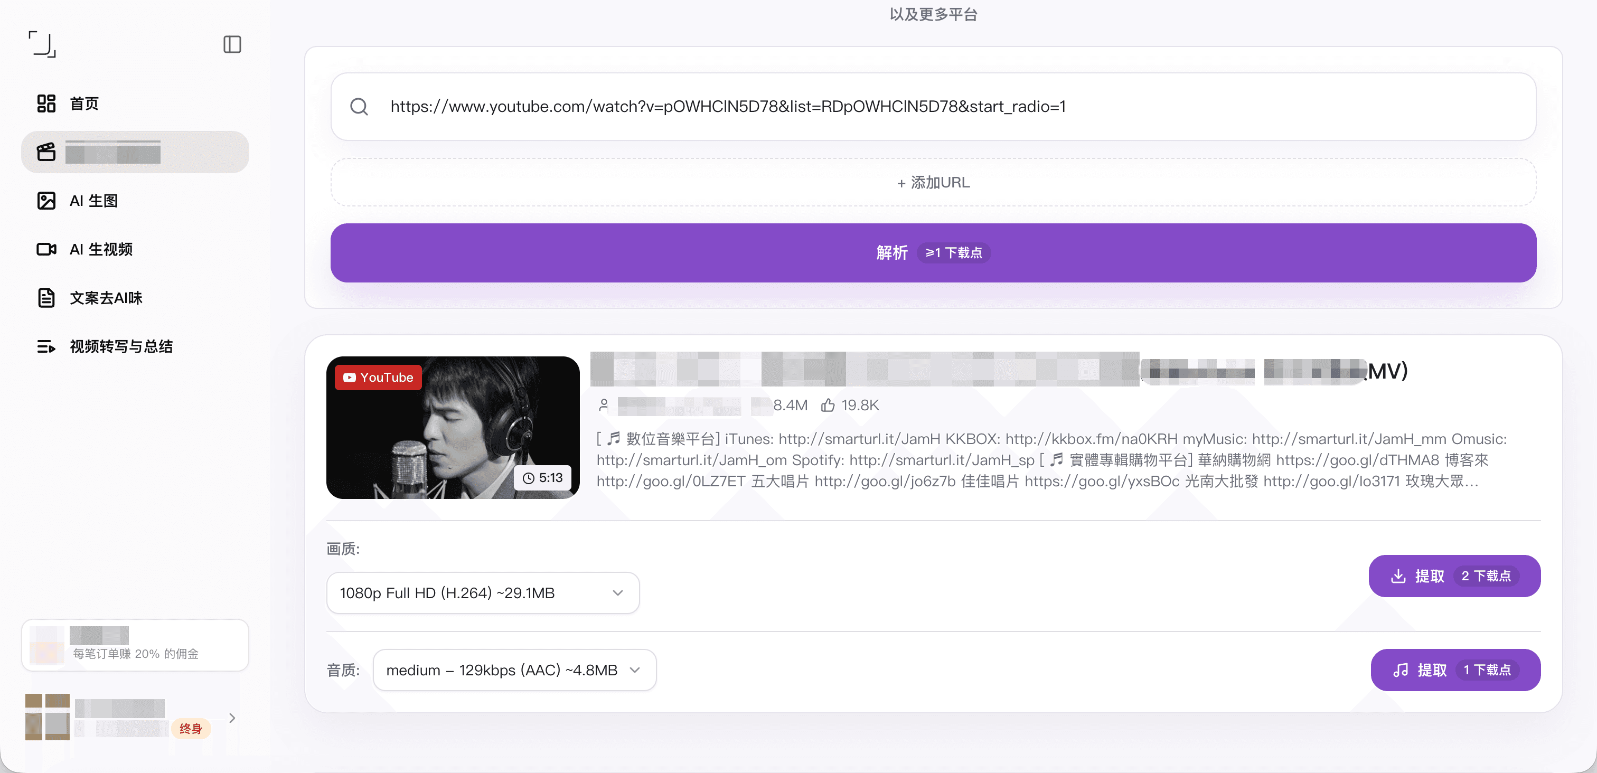Add another URL with 添加URL
Image resolution: width=1597 pixels, height=773 pixels.
pos(933,182)
